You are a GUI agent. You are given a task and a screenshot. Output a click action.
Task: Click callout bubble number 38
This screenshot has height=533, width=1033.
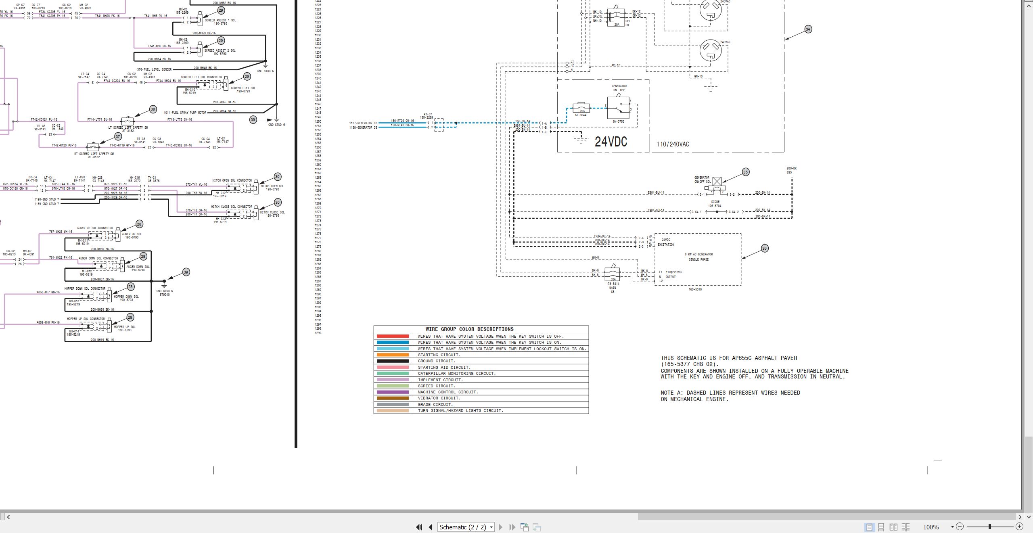point(153,109)
